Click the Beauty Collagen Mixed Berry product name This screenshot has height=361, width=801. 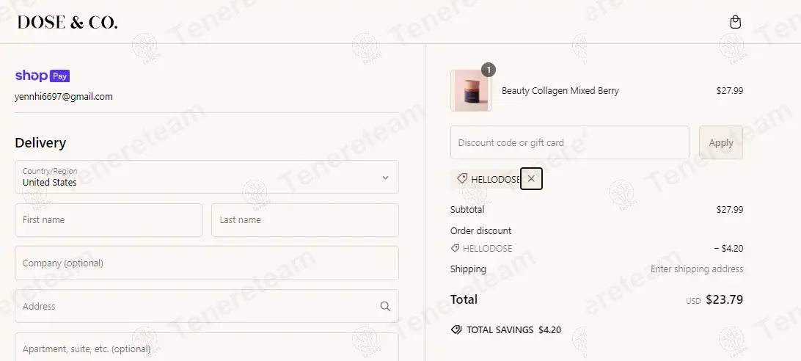(x=560, y=91)
